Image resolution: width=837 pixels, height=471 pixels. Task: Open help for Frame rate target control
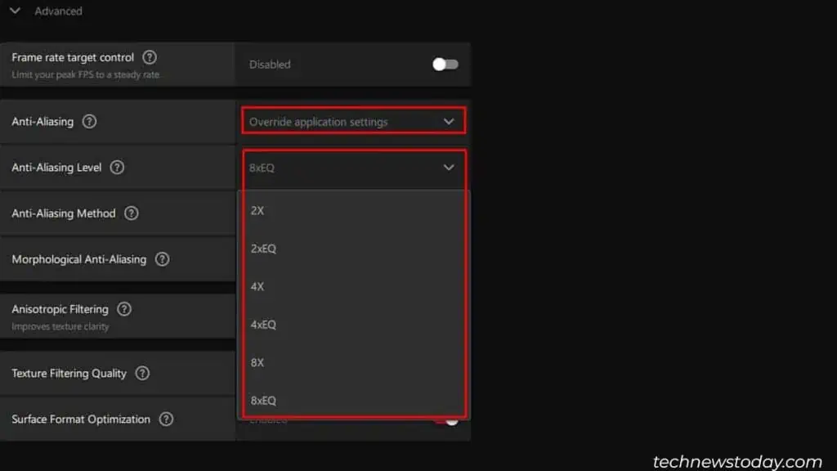[x=150, y=57]
